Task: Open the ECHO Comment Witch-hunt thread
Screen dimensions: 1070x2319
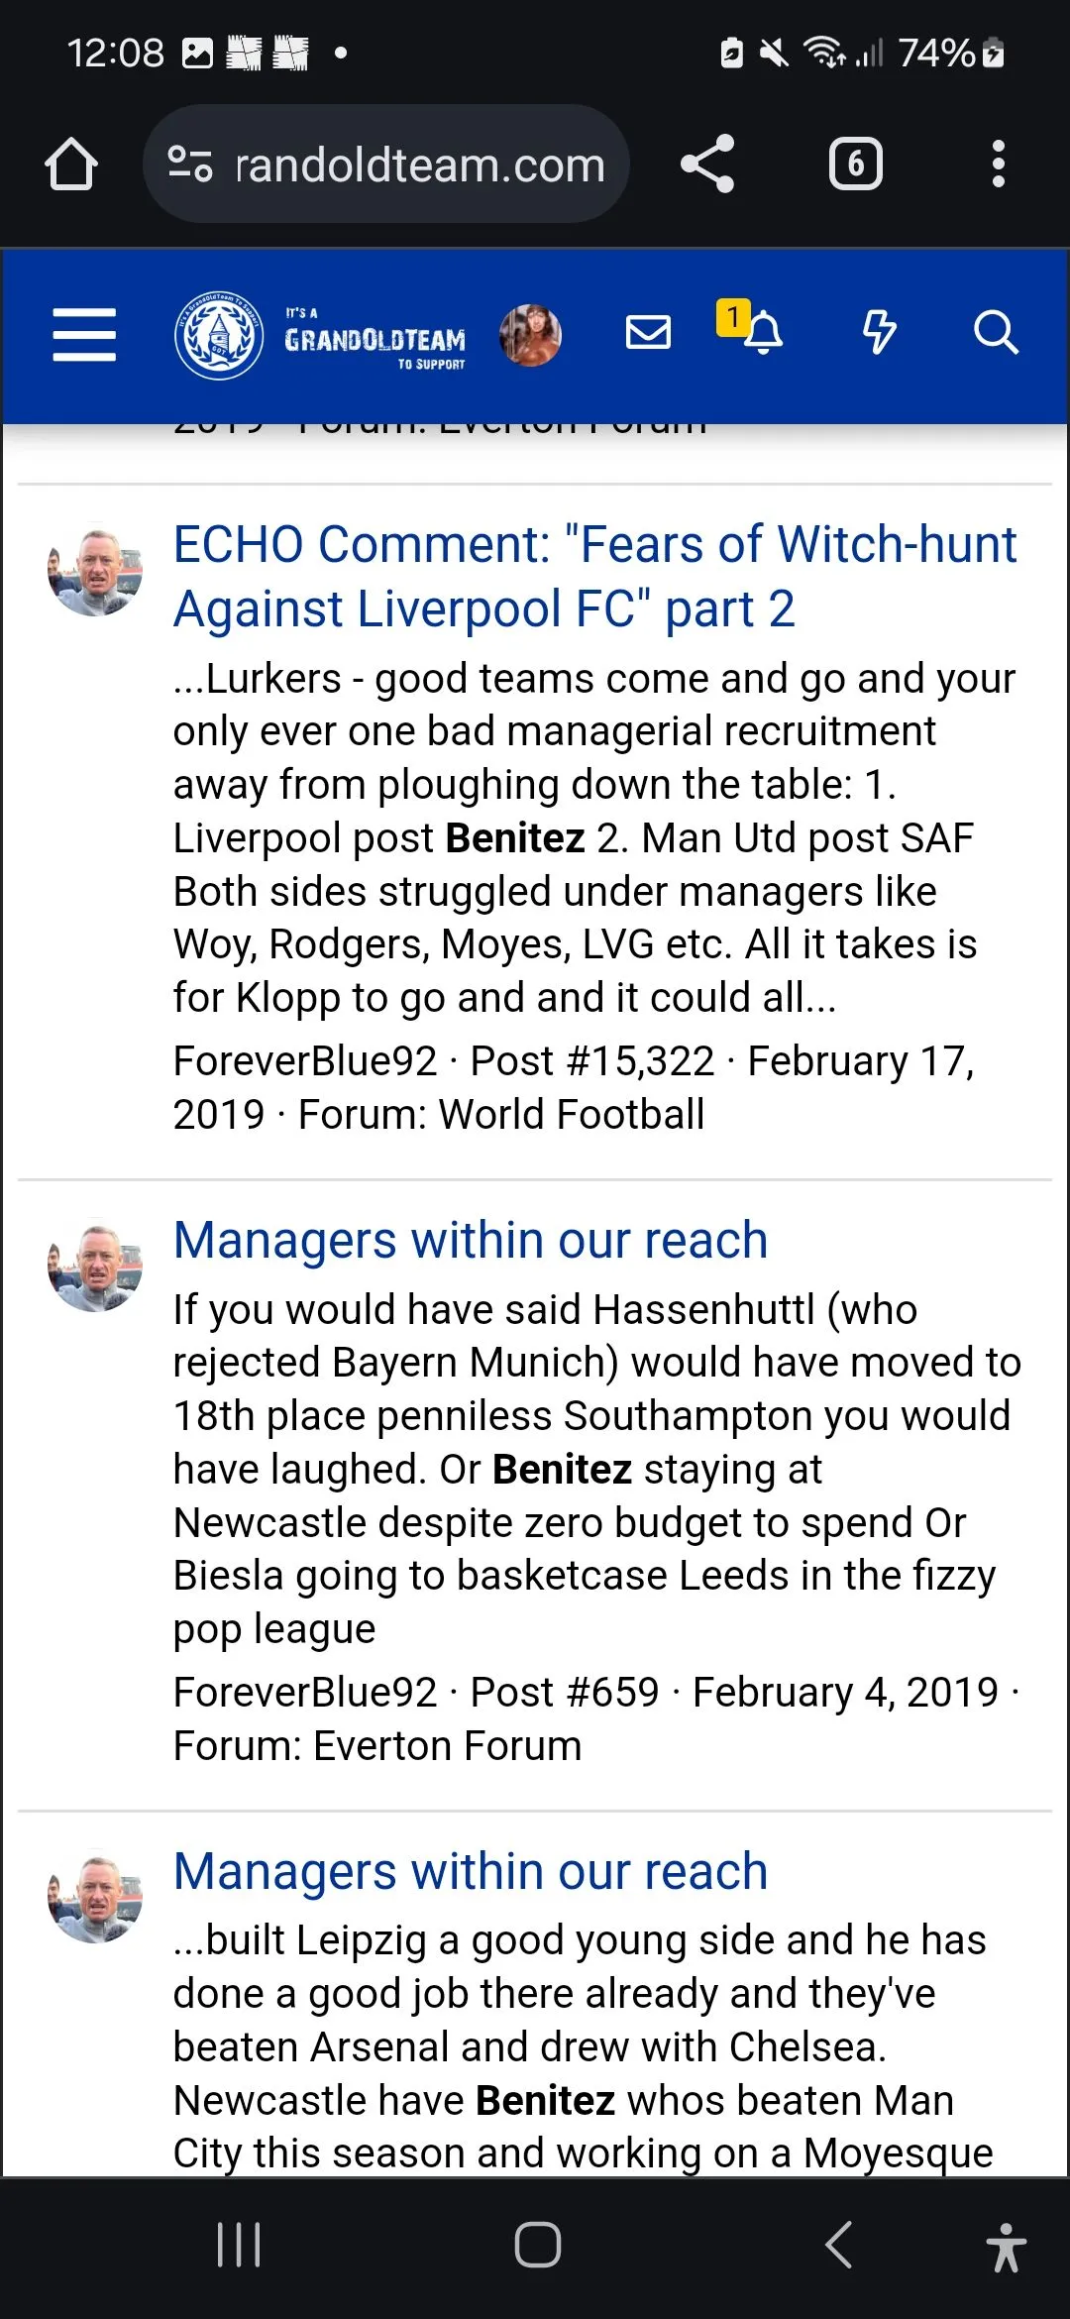Action: coord(594,576)
